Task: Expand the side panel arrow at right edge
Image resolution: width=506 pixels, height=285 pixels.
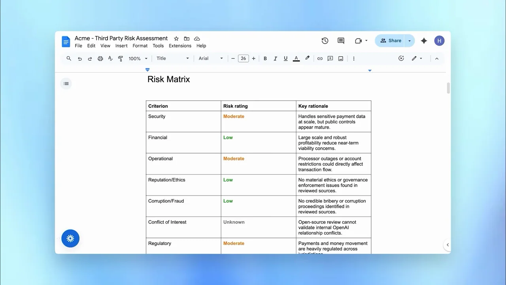Action: (447, 245)
